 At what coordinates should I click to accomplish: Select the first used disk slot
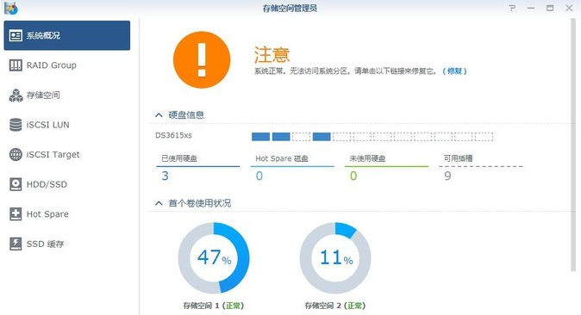click(261, 137)
